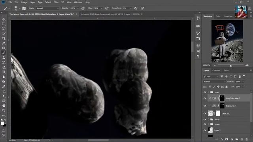This screenshot has height=142, width=253.
Task: Open the smoothing options gear icon
Action: click(x=135, y=8)
